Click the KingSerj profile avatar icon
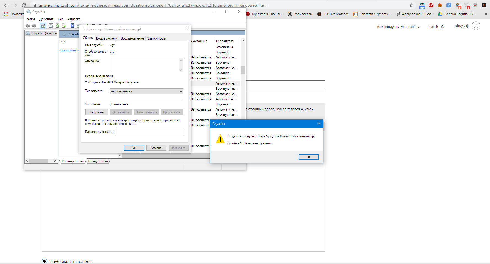The width and height of the screenshot is (490, 264). point(476,26)
